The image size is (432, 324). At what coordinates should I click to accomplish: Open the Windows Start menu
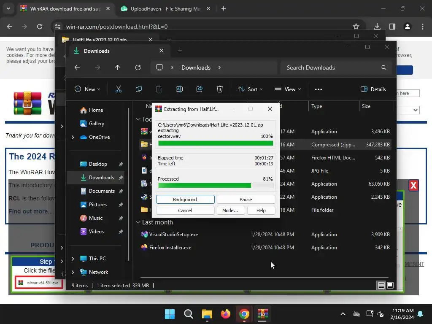pos(170,314)
